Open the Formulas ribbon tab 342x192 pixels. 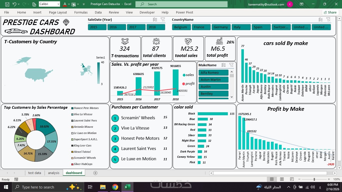[x=81, y=12]
